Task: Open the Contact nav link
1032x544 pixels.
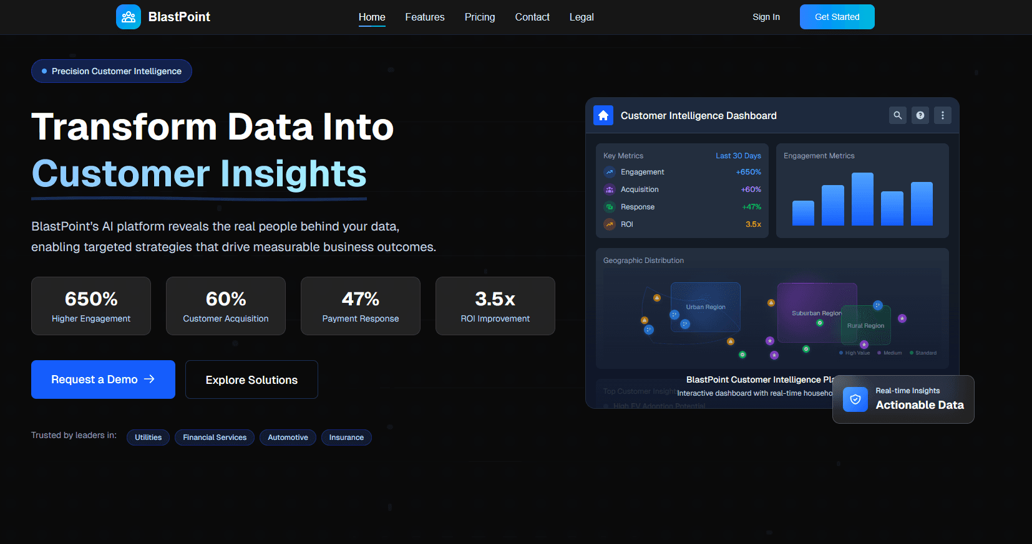Action: pos(532,17)
